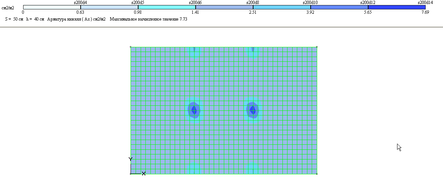Select the dark blue swatch between 5.65 and 7.69
This screenshot has width=443, height=188.
(x=397, y=7)
